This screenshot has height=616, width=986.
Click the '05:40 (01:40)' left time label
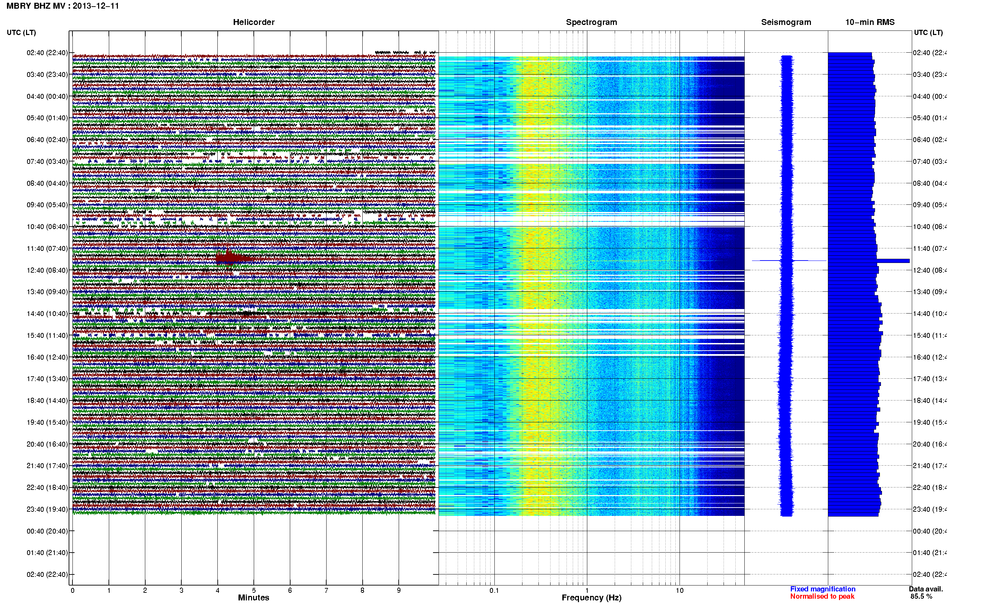coord(47,118)
